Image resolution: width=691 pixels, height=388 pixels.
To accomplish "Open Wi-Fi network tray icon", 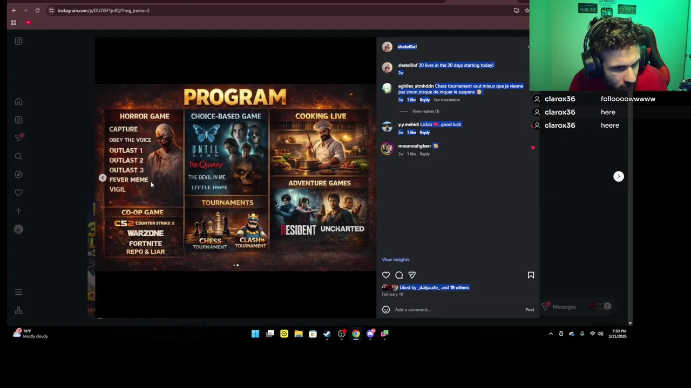I will pyautogui.click(x=592, y=334).
